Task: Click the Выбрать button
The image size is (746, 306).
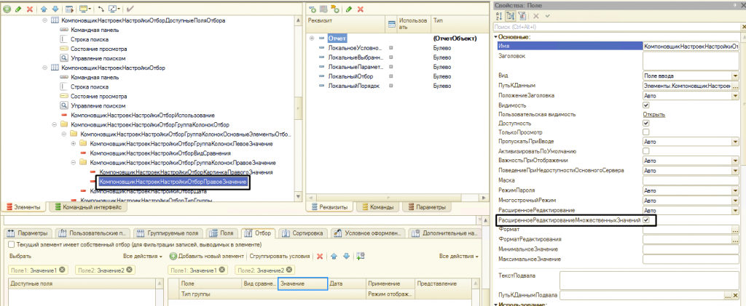Action: 20,256
